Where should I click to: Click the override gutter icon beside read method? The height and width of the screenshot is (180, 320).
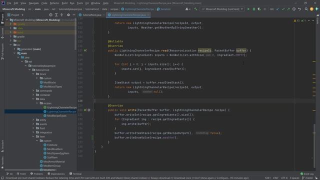coord(85,50)
